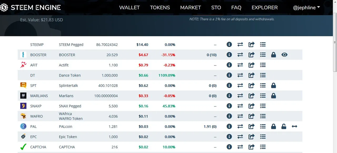The height and width of the screenshot is (153, 337).
Task: Click the $14.40 value
Action: tap(142, 44)
